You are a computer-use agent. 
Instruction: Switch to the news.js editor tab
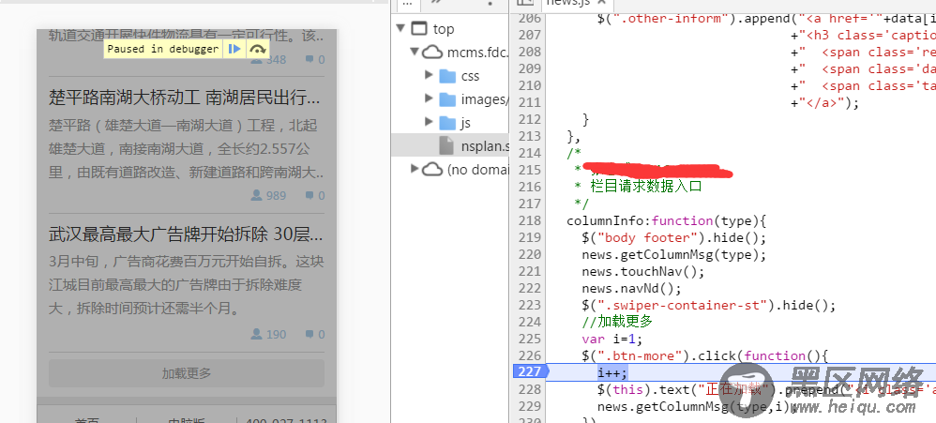pos(567,3)
